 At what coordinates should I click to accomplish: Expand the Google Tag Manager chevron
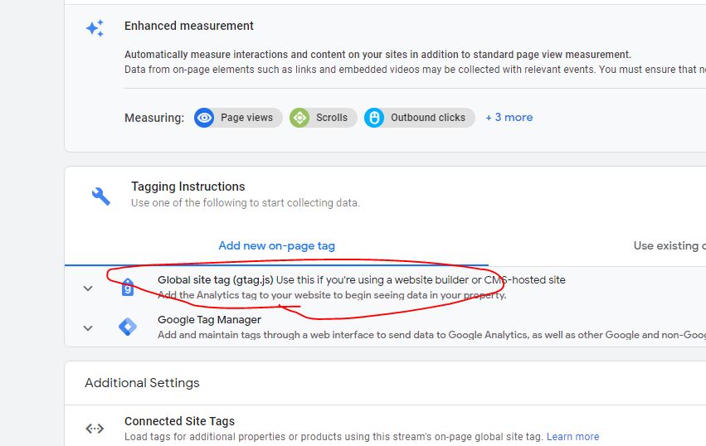click(88, 328)
